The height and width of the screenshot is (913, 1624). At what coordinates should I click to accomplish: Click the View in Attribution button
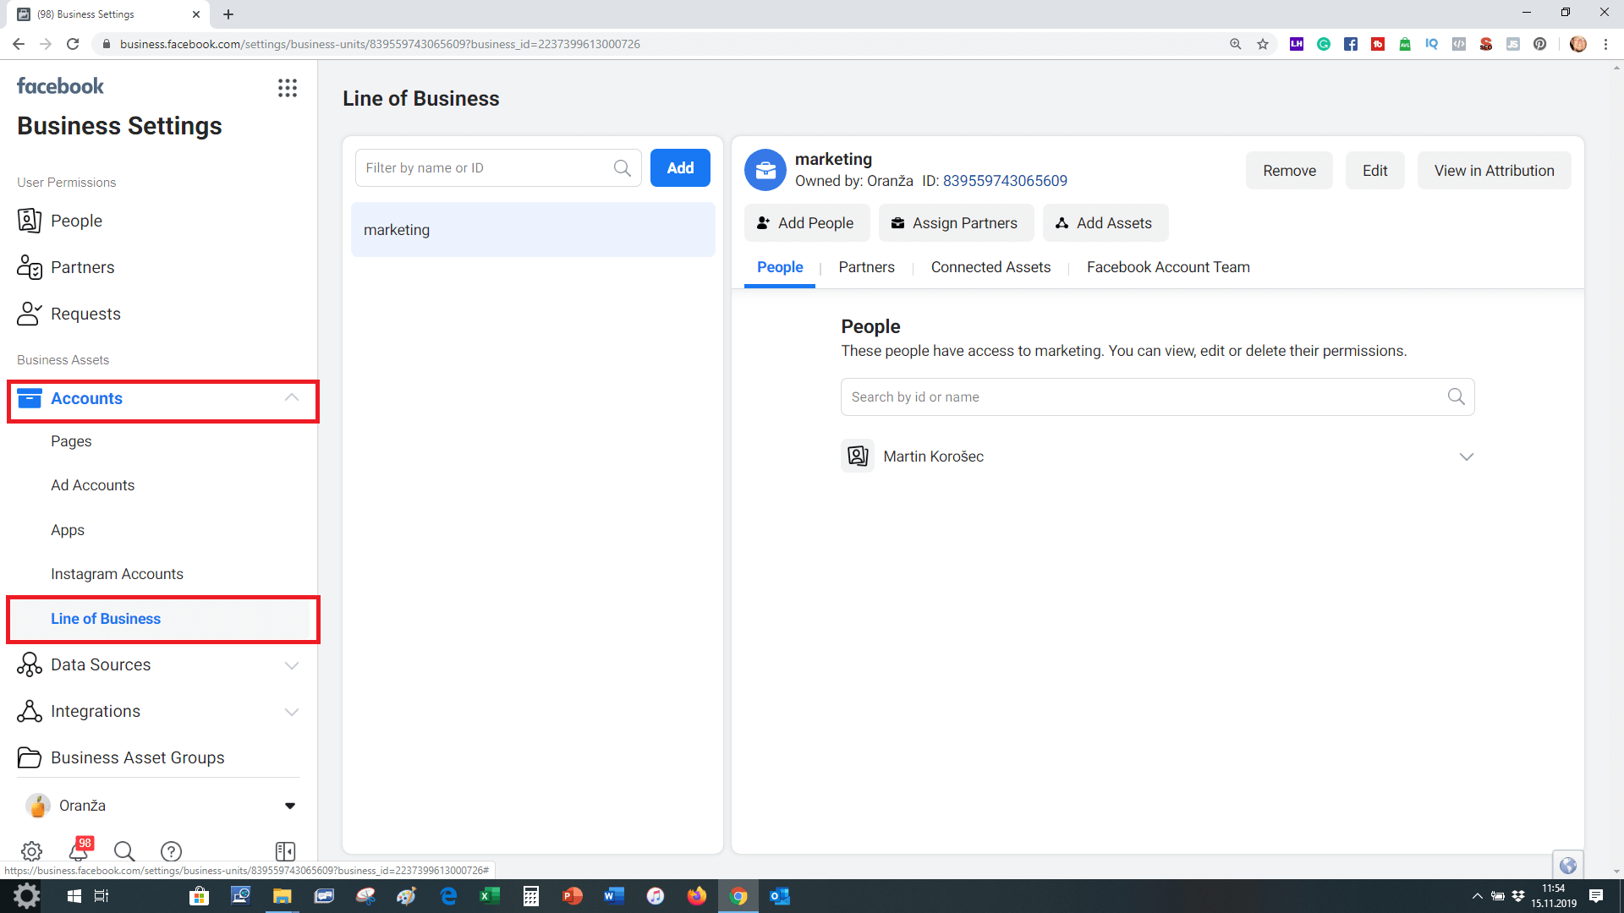tap(1494, 171)
